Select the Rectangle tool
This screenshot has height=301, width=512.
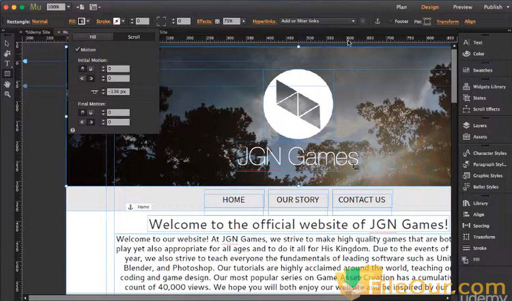pos(7,74)
